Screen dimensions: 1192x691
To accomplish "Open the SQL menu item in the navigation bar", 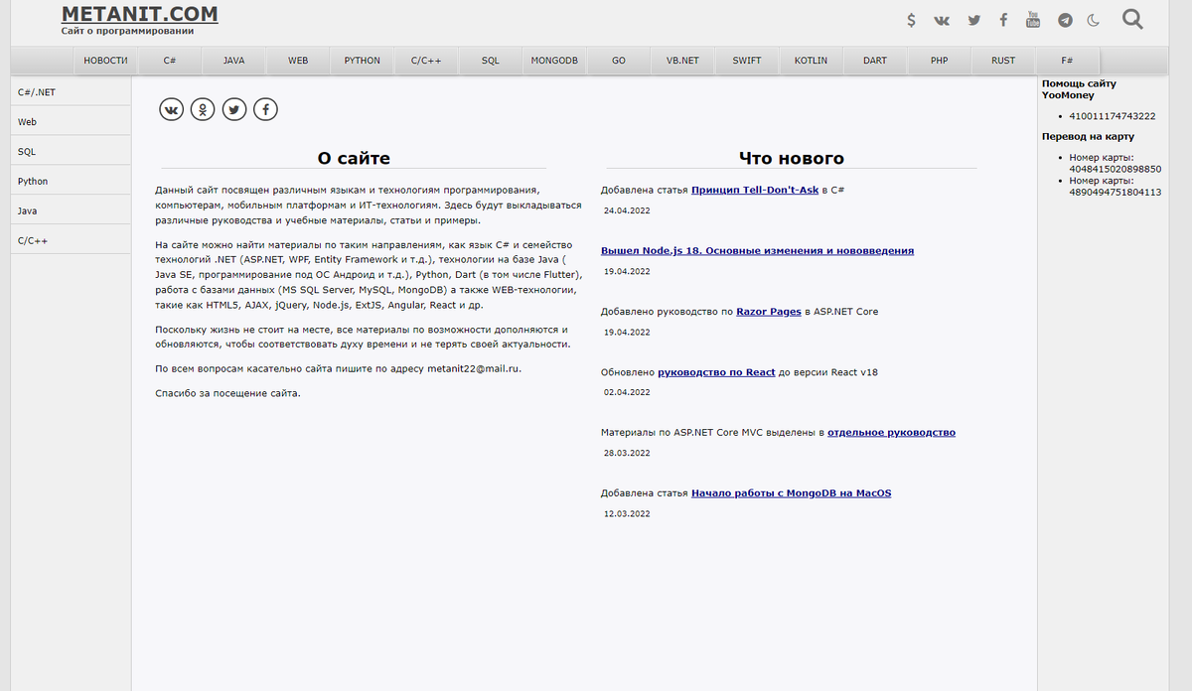I will [x=491, y=61].
